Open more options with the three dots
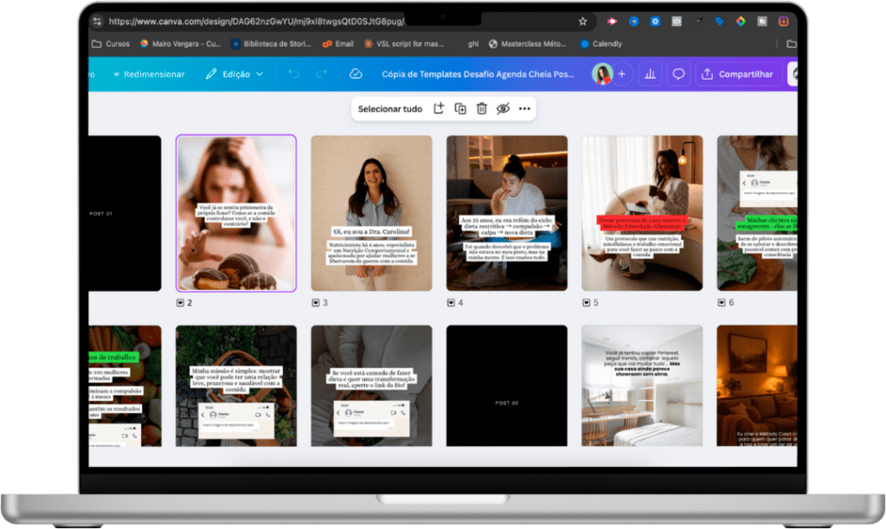The height and width of the screenshot is (529, 886). point(524,108)
